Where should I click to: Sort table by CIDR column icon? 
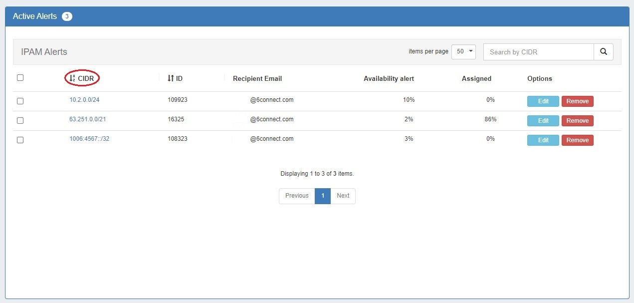point(72,78)
